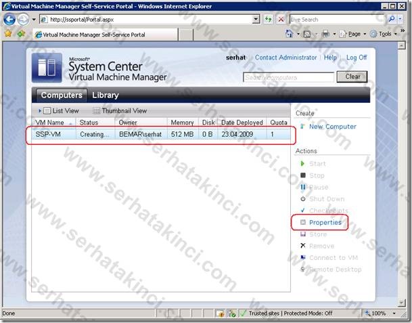This screenshot has width=412, height=323.
Task: Click the browser Back arrow button
Action: tap(9, 20)
